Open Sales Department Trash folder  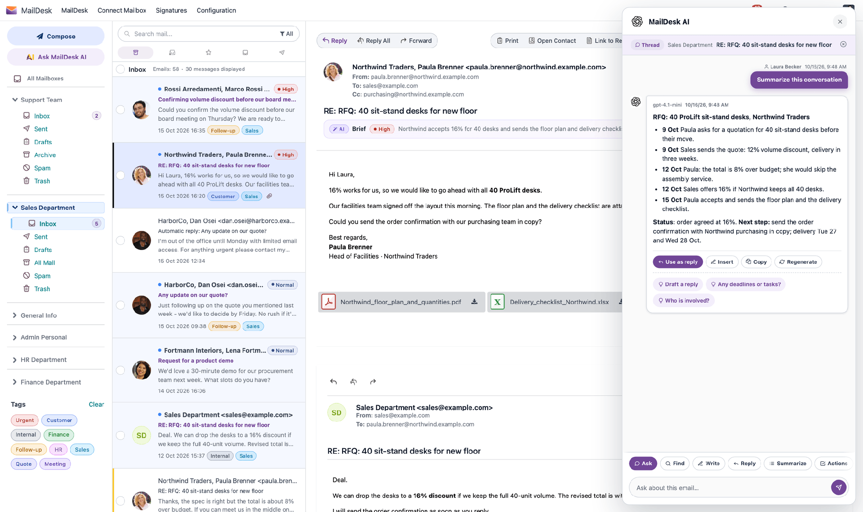(42, 289)
